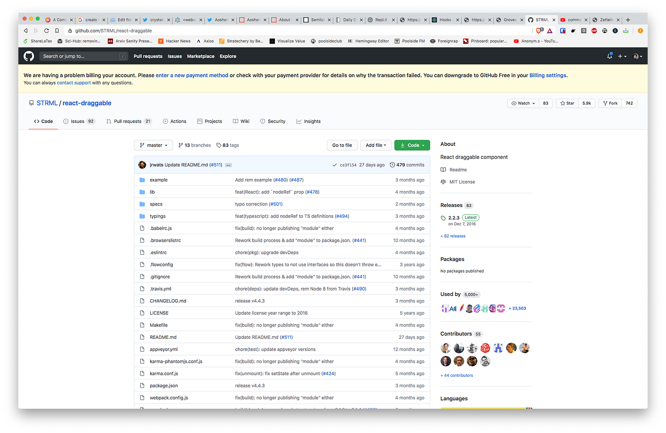Viewport: 666px width, 433px height.
Task: Switch to the Wiki tab
Action: click(241, 121)
